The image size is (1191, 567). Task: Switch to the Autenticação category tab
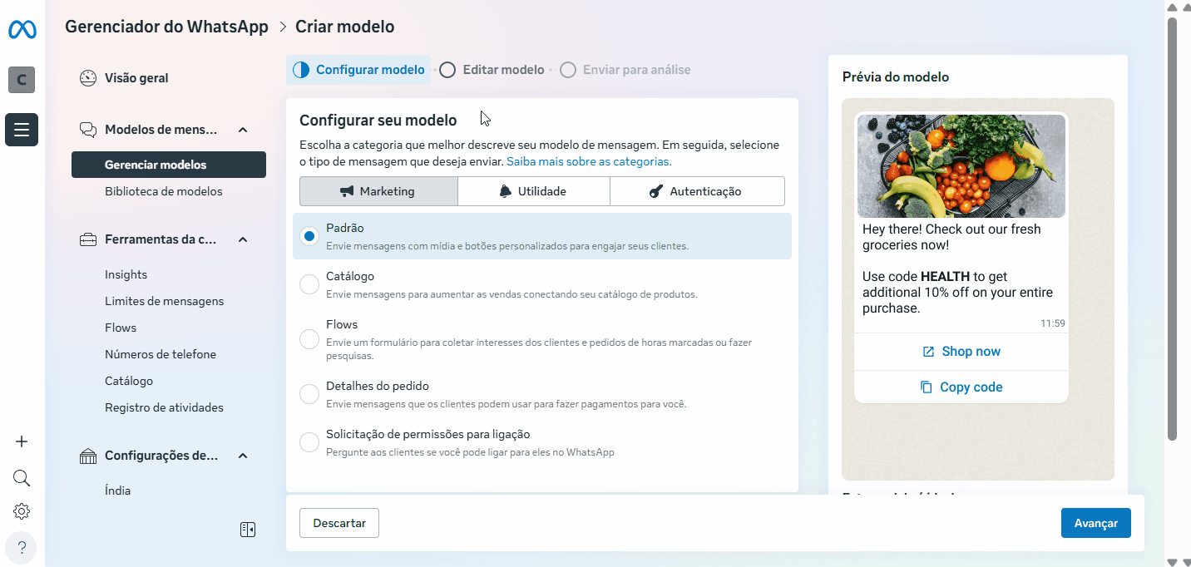coord(696,191)
